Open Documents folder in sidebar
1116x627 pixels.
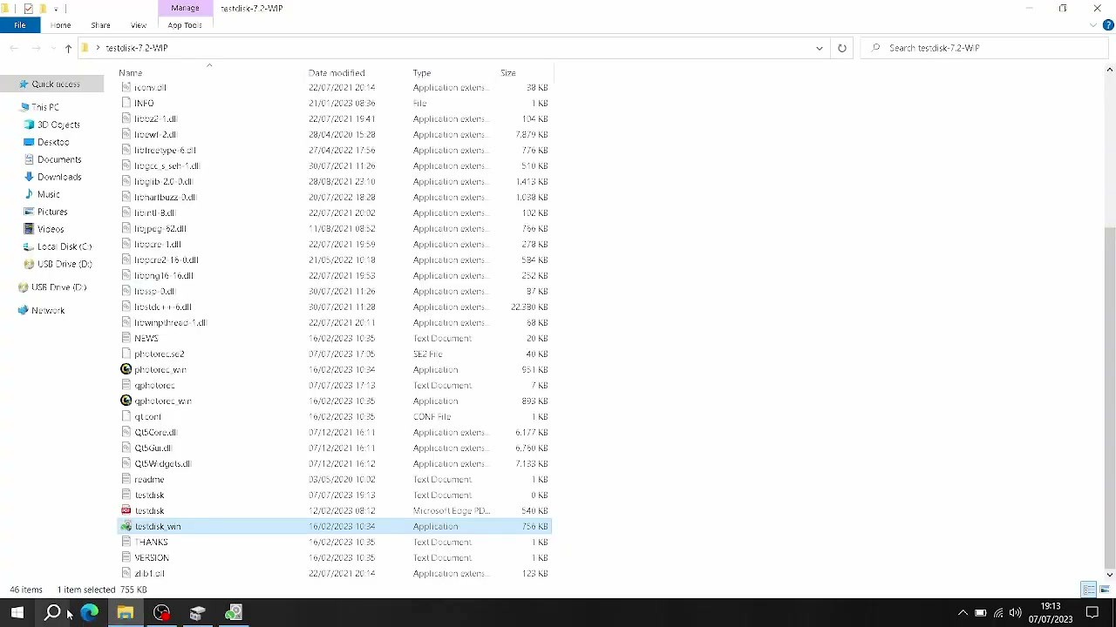(59, 159)
